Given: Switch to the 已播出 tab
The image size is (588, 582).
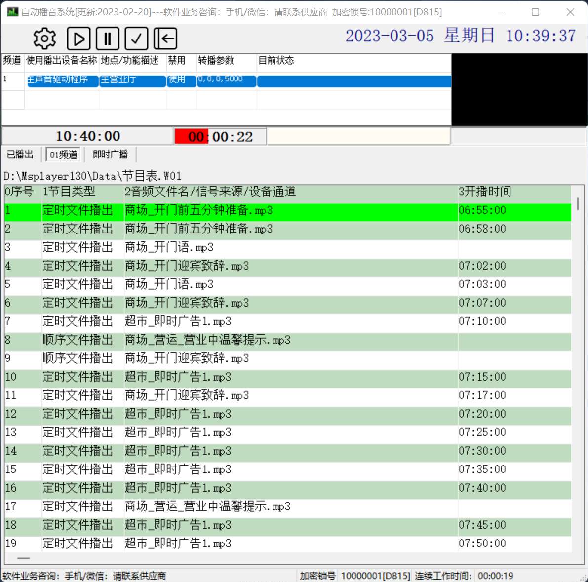Looking at the screenshot, I should pyautogui.click(x=20, y=154).
